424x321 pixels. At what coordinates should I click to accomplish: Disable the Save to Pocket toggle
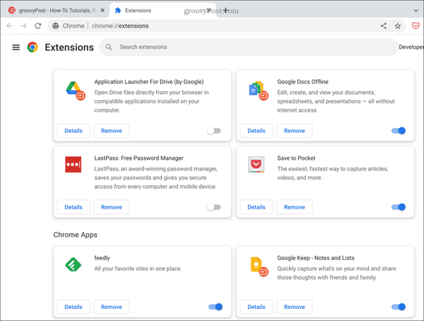[399, 207]
